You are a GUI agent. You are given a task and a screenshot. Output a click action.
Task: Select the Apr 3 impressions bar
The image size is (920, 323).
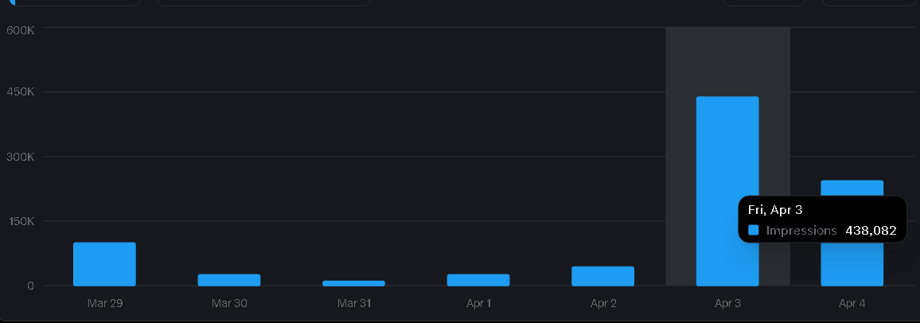(727, 191)
